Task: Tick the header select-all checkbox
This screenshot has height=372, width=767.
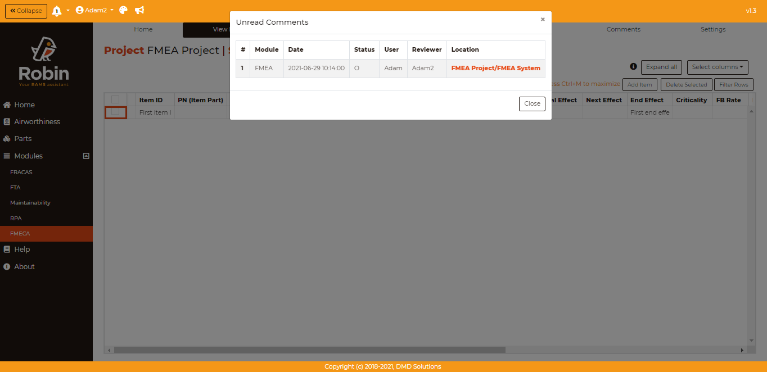Action: click(115, 100)
